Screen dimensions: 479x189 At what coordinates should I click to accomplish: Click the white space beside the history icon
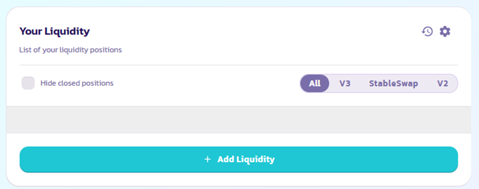point(397,31)
